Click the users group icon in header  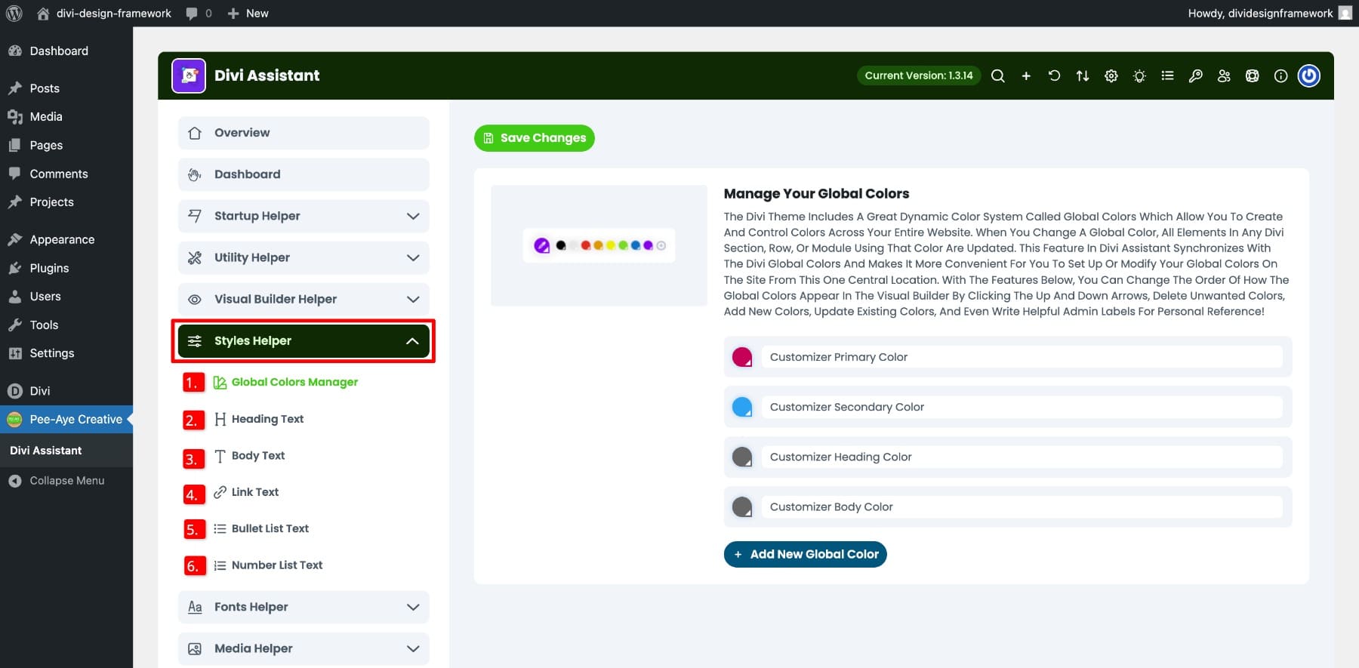pyautogui.click(x=1224, y=75)
